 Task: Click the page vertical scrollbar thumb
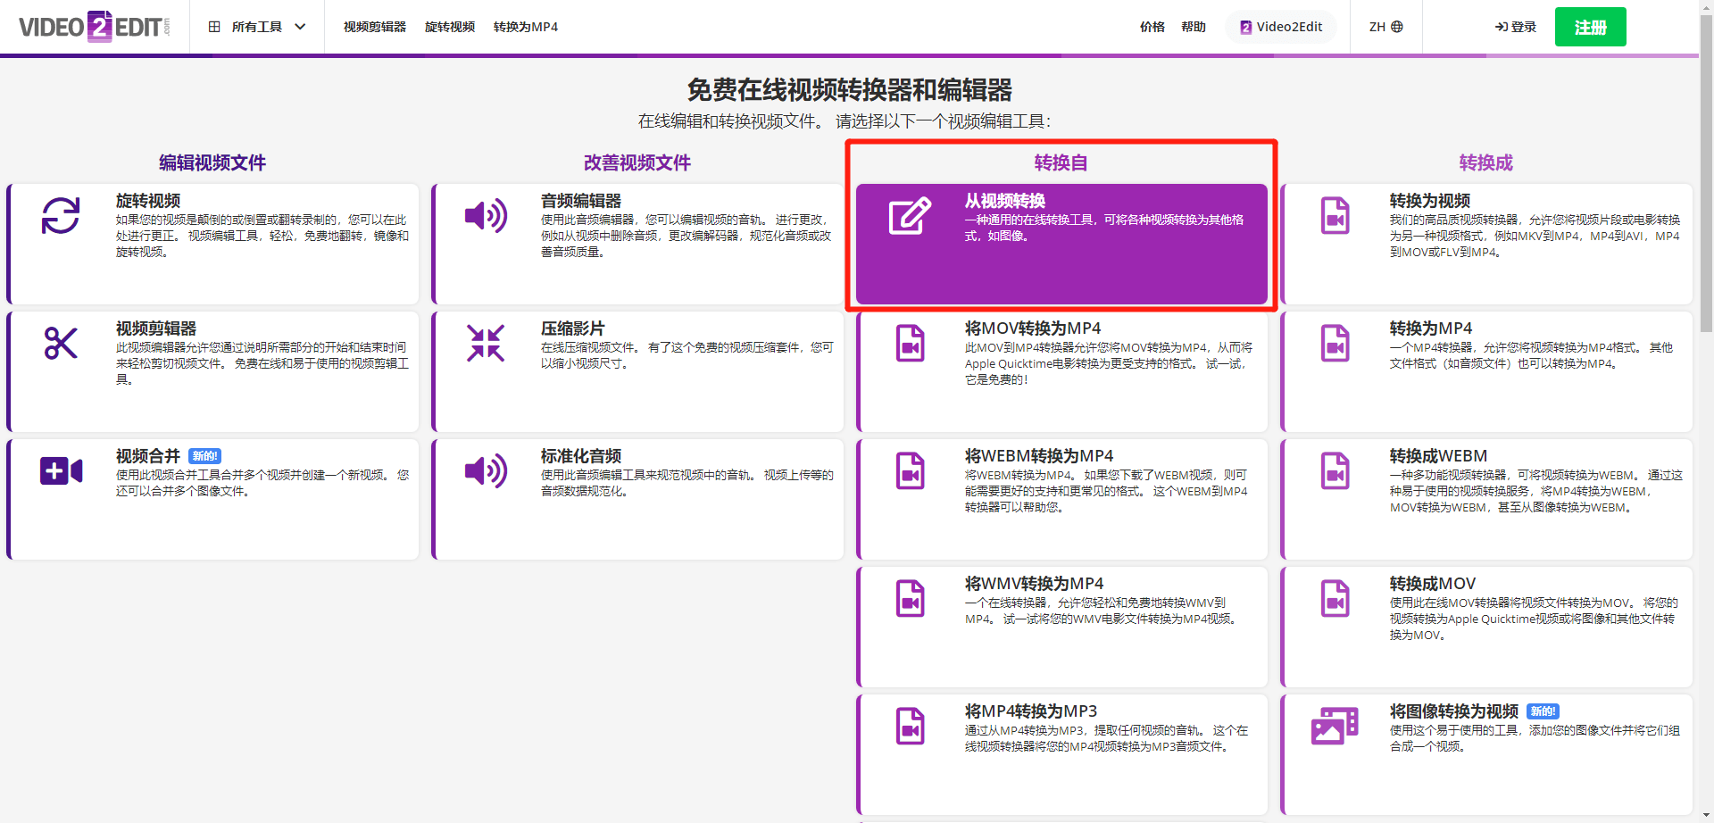[1706, 174]
